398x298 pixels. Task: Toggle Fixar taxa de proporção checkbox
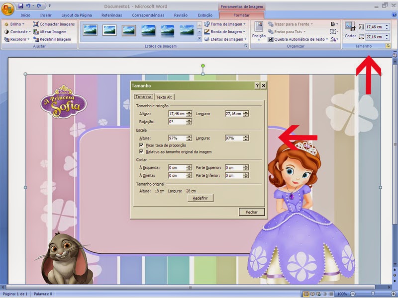141,145
